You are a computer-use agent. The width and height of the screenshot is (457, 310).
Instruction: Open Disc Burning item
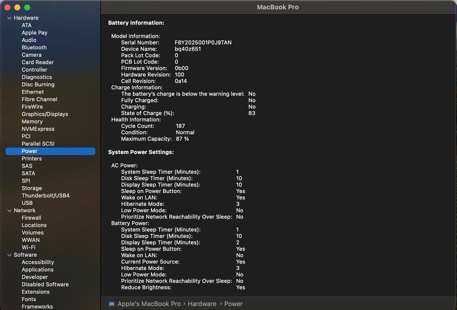[x=38, y=85]
